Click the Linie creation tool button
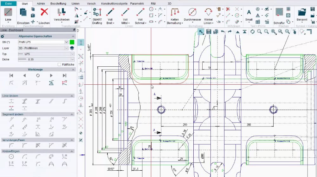The width and height of the screenshot is (317, 177). pos(8,14)
